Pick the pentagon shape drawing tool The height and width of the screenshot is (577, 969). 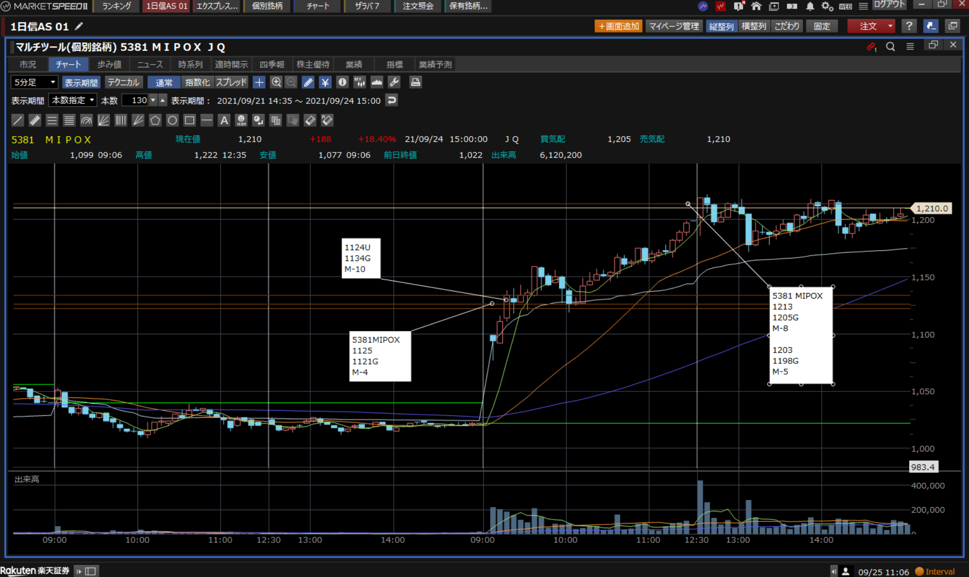pos(155,120)
